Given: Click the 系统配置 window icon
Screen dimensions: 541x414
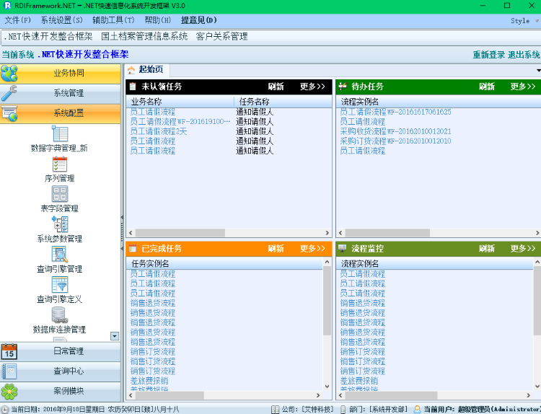Looking at the screenshot, I should (9, 113).
